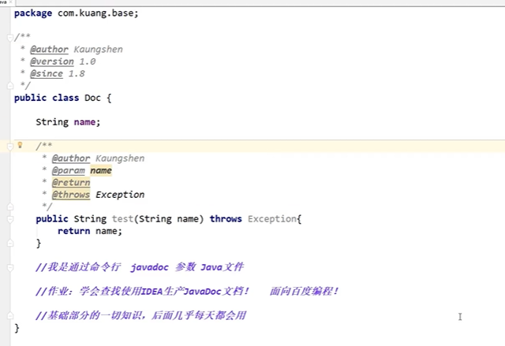Collapse the class-level Javadoc at its opening /**
Screen dimensions: 505x346
pyautogui.click(x=10, y=38)
